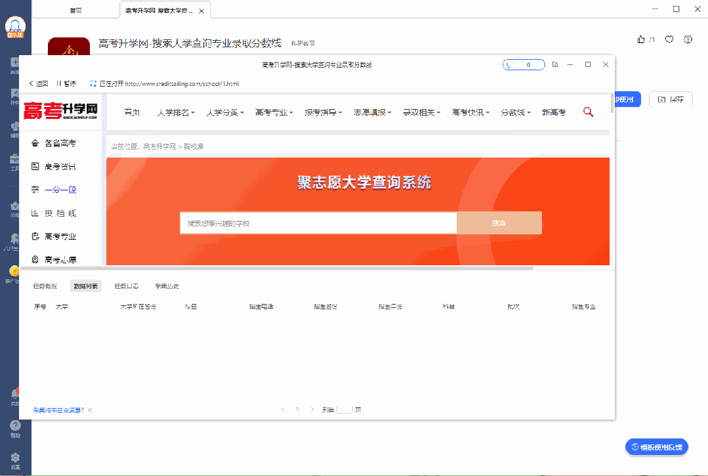Select 高考资讯 in the left menu

click(x=60, y=167)
